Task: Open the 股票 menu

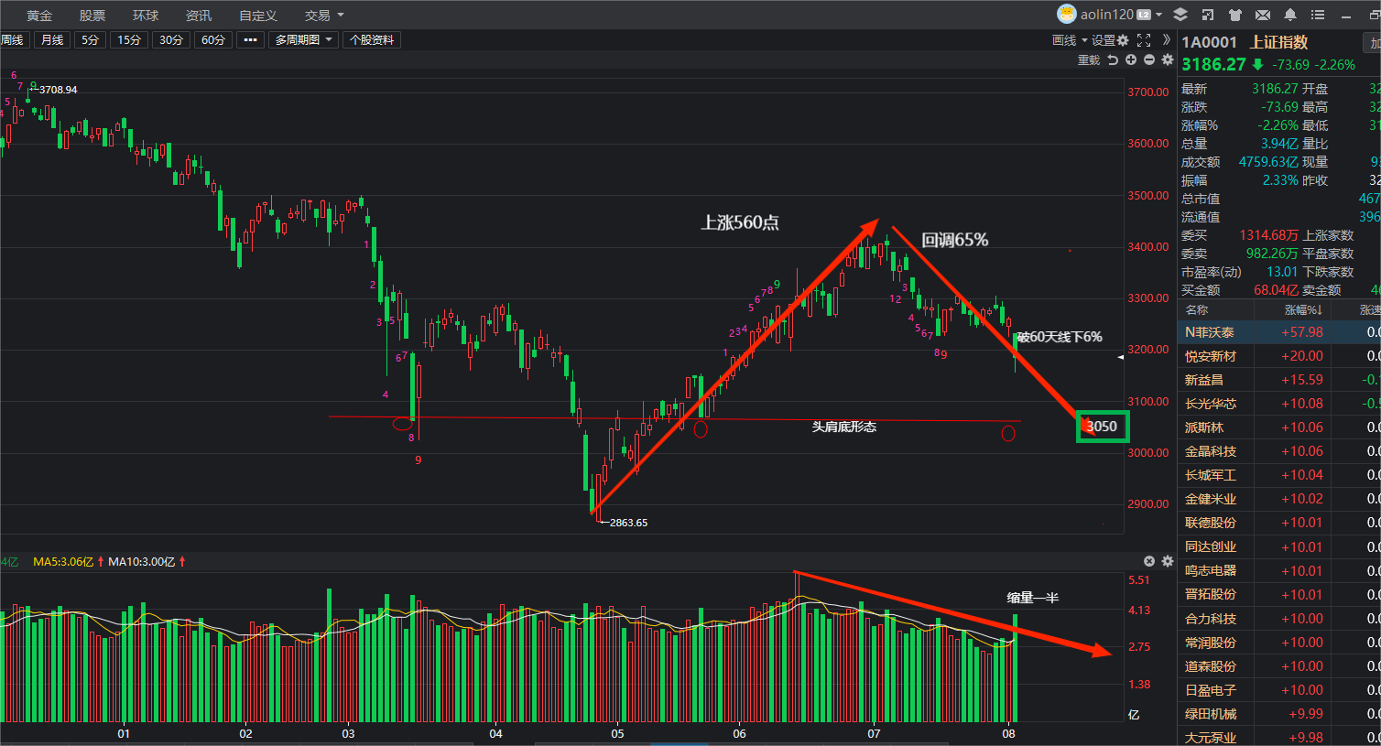Action: 92,16
